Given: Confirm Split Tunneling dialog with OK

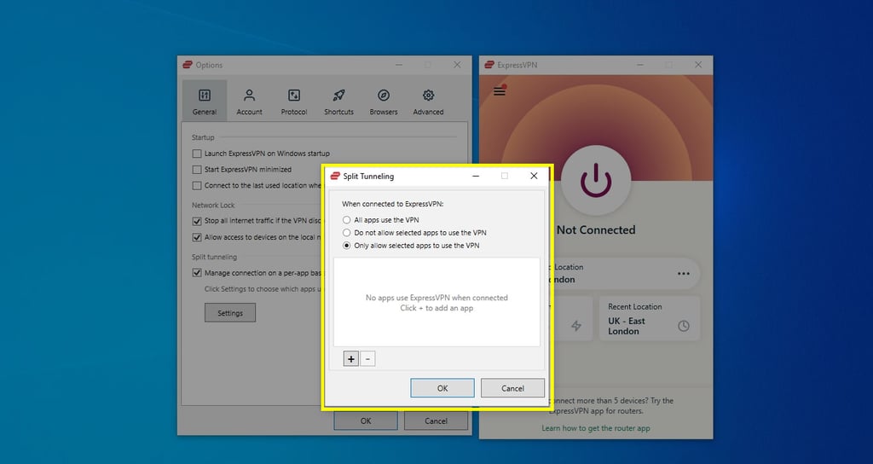Looking at the screenshot, I should tap(442, 388).
